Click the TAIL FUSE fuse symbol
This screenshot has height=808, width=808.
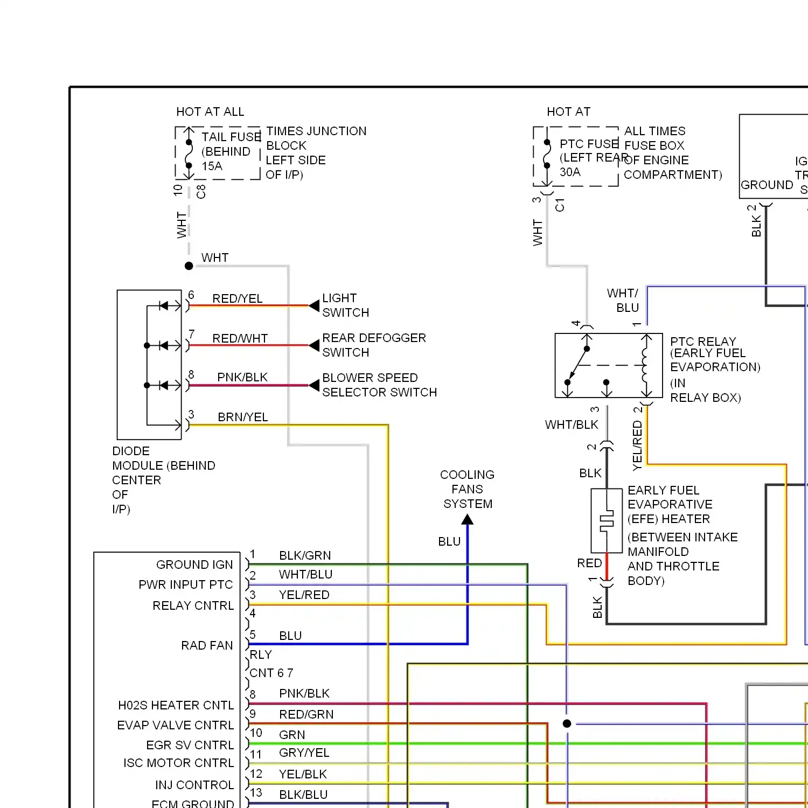[x=189, y=154]
